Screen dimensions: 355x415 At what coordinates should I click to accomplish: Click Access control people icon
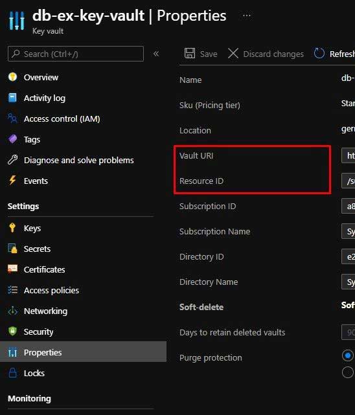12,118
